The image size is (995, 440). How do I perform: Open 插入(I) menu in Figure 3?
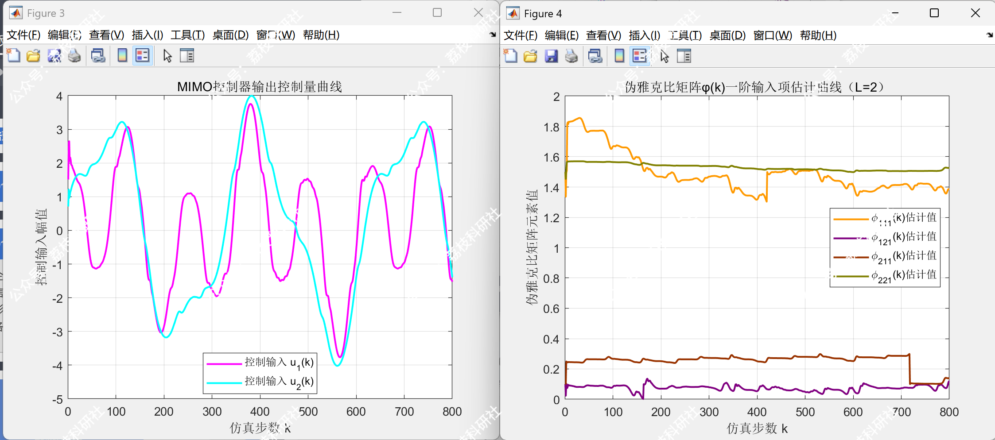[x=148, y=35]
